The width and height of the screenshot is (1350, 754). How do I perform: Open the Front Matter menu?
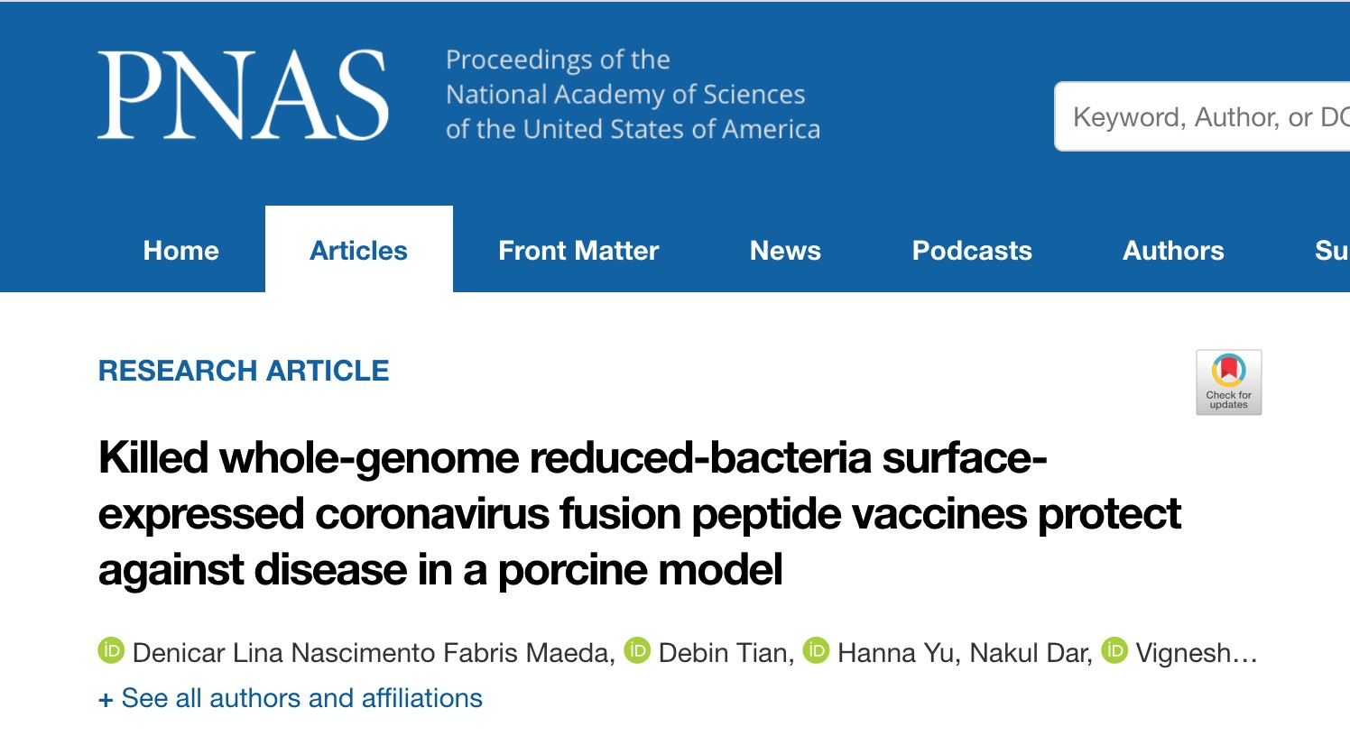(578, 251)
